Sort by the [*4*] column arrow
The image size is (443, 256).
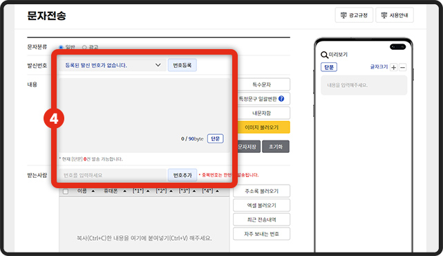coord(217,191)
